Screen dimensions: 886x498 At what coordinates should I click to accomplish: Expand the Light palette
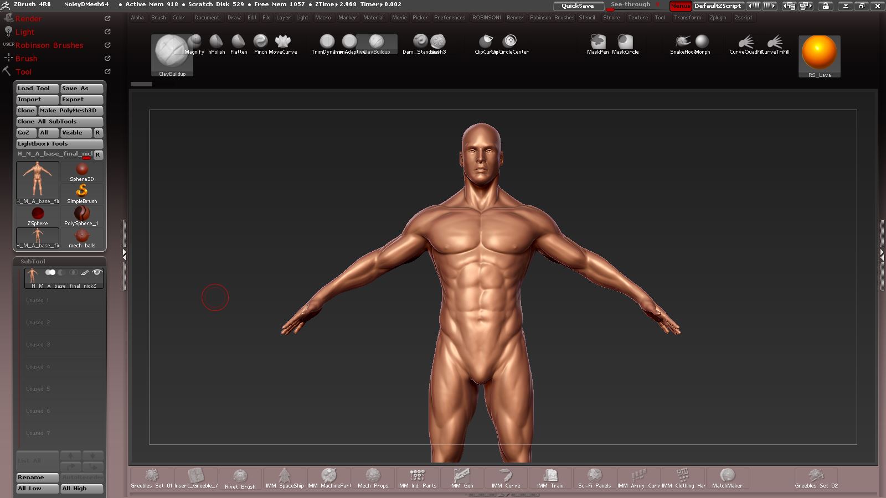click(x=24, y=32)
